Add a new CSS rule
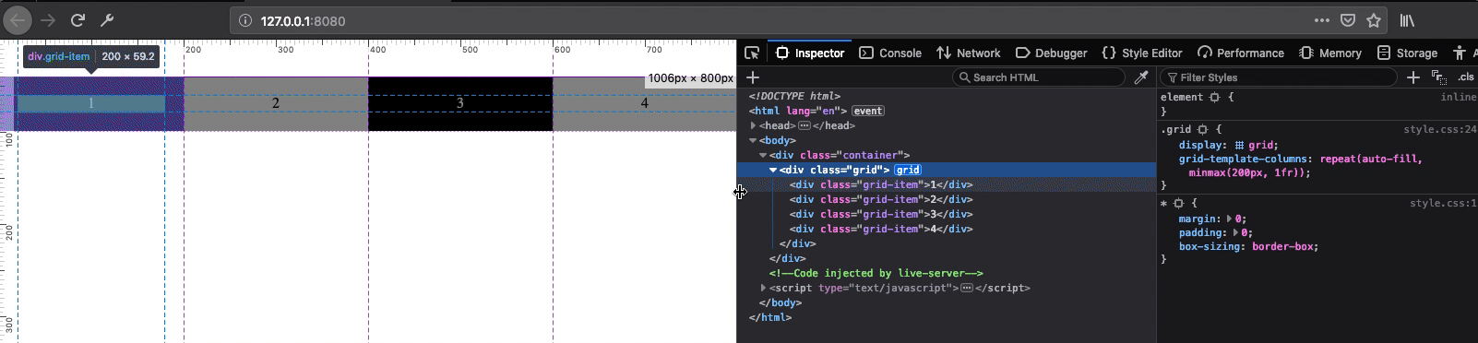The image size is (1478, 343). [x=1412, y=77]
